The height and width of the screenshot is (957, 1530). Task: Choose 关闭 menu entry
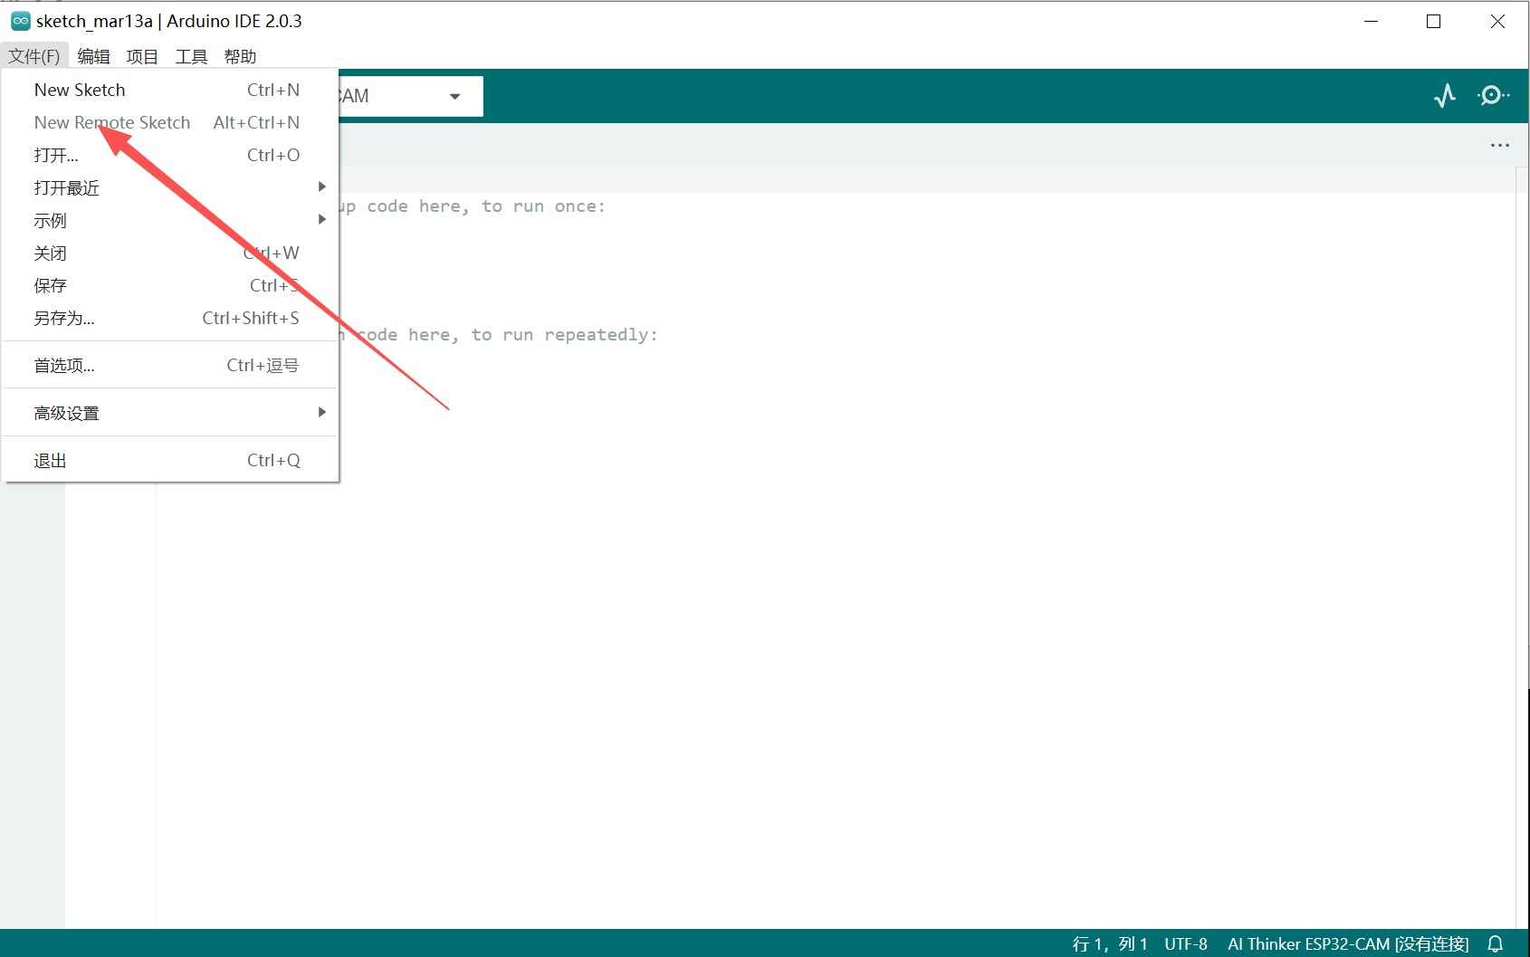171,253
